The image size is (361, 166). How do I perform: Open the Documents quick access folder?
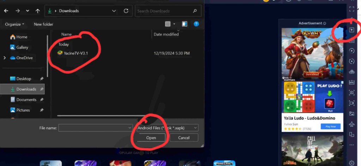(23, 100)
